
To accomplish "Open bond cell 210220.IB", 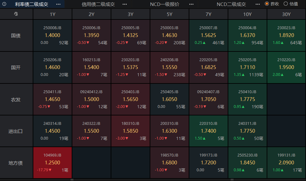I will (x=286, y=67).
